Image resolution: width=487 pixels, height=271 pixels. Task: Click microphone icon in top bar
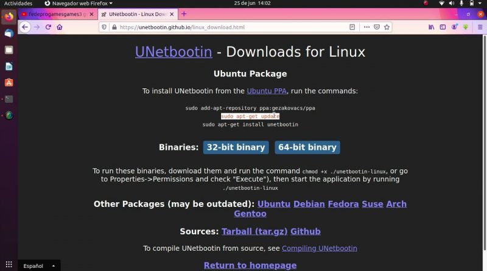tap(461, 3)
